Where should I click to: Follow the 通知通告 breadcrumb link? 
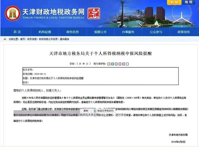(64, 39)
